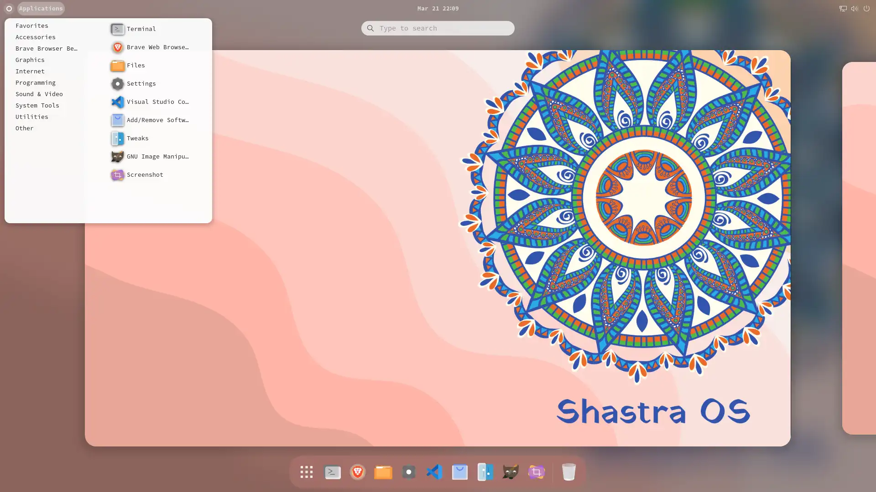
Task: Open Screenshot capture tool
Action: click(x=145, y=174)
